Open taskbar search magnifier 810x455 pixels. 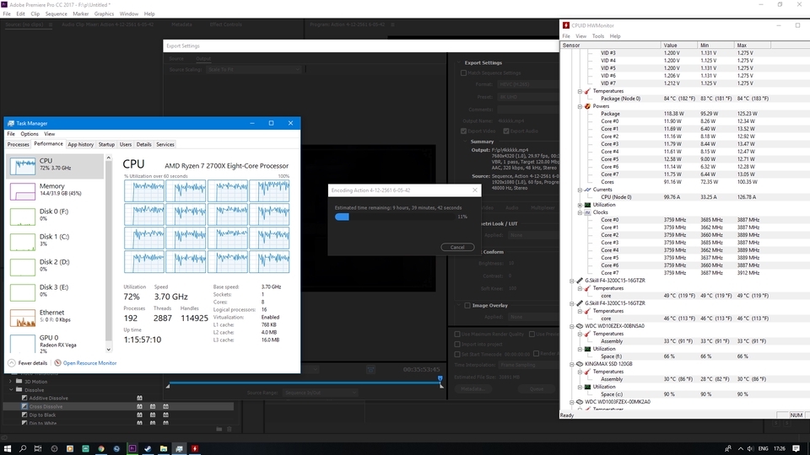(x=23, y=448)
